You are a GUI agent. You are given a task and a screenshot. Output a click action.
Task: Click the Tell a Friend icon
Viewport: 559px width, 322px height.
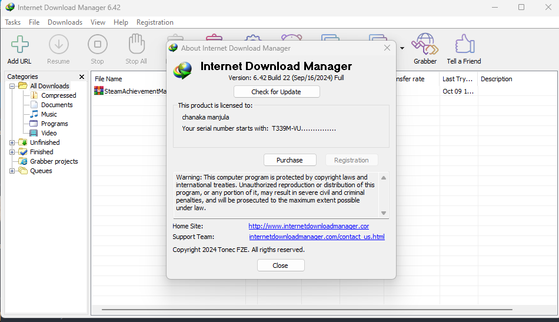[464, 44]
